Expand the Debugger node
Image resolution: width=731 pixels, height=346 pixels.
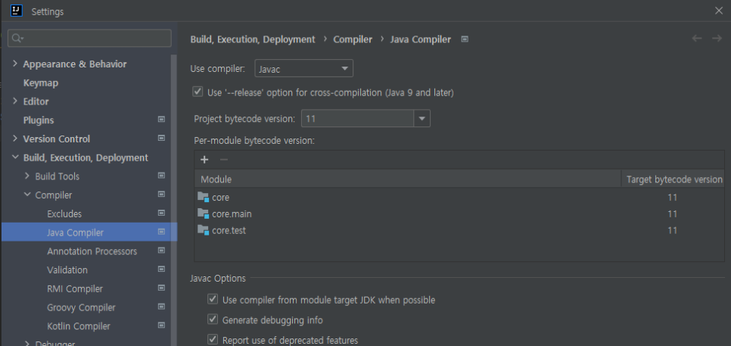[x=27, y=343]
